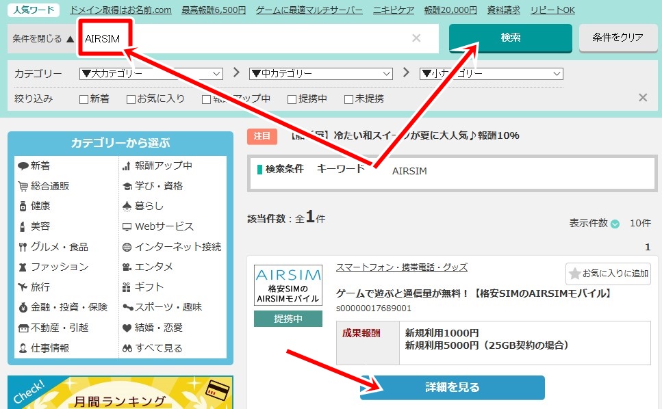Open the ドメイン取得はお名前.com popular word link
Viewport: 662px width, 409px height.
click(120, 10)
